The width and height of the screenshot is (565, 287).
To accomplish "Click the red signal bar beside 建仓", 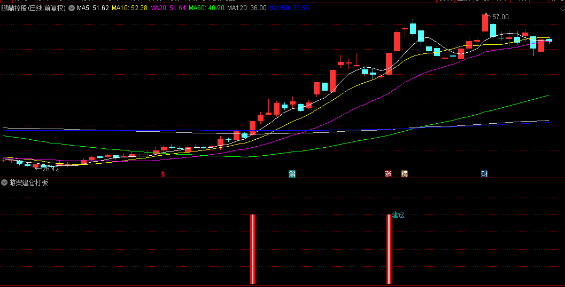I will tap(389, 249).
